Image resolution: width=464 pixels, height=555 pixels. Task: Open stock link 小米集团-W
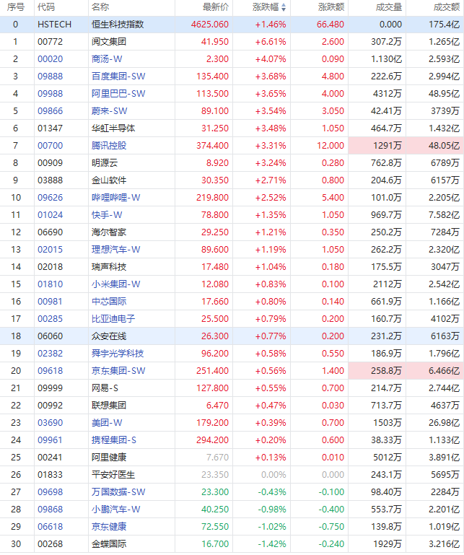click(116, 284)
